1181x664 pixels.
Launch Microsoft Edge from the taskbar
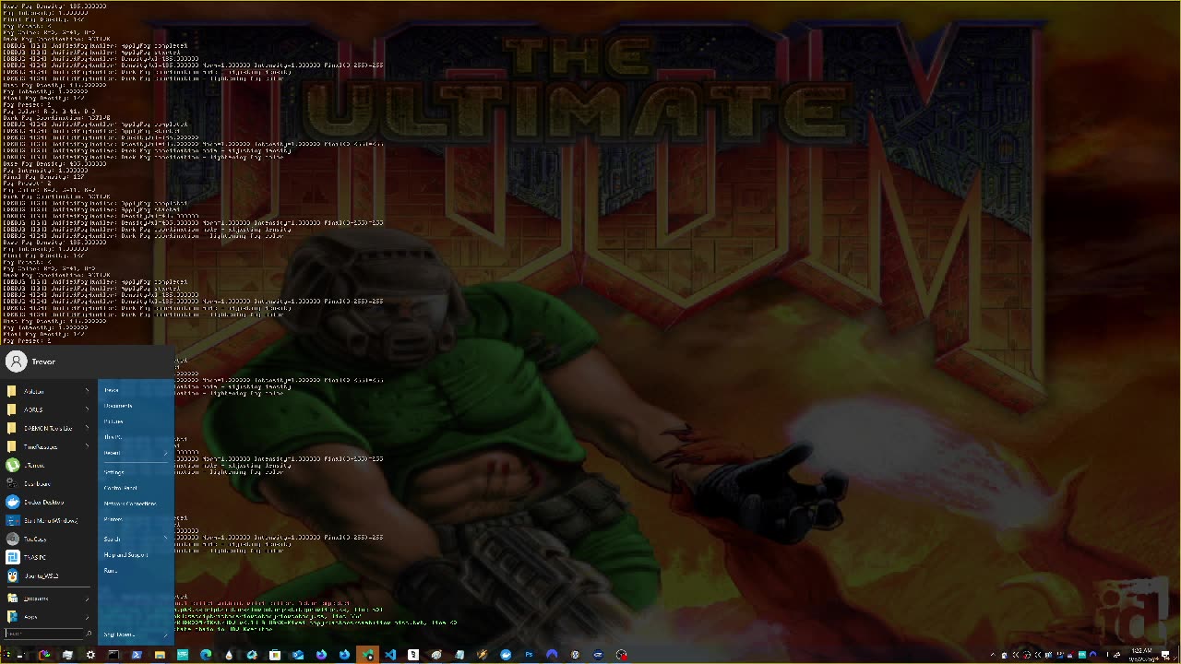206,655
